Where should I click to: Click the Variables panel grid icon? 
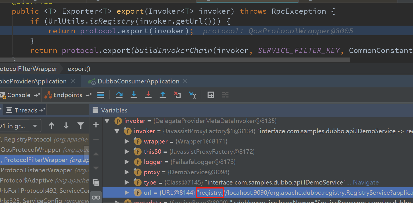(96, 110)
